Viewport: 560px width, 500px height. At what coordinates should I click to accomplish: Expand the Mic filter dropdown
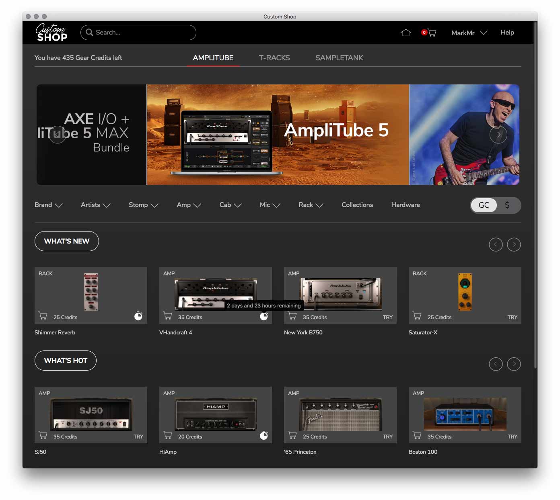(x=270, y=205)
